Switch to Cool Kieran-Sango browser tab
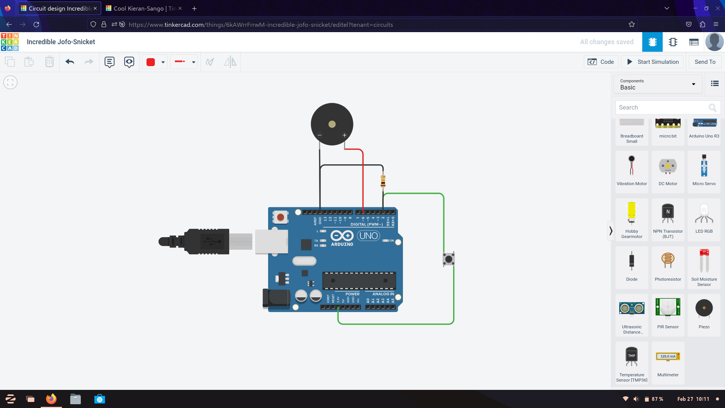 [x=144, y=8]
